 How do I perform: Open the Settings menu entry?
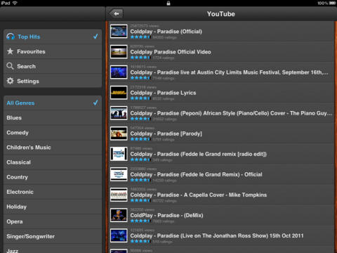(53, 81)
